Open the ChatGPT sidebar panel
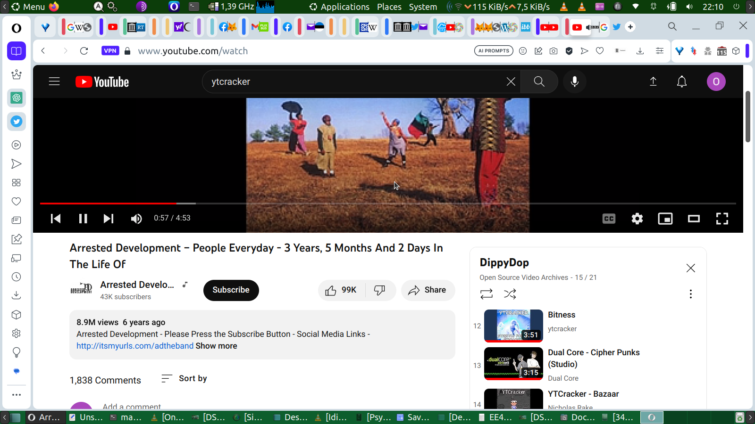The height and width of the screenshot is (424, 755). point(17,98)
